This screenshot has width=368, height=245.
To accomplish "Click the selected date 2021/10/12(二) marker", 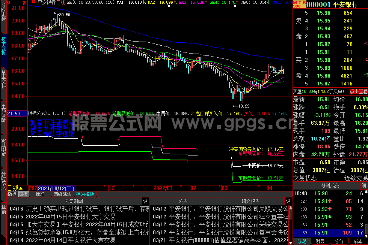I will (x=57, y=188).
